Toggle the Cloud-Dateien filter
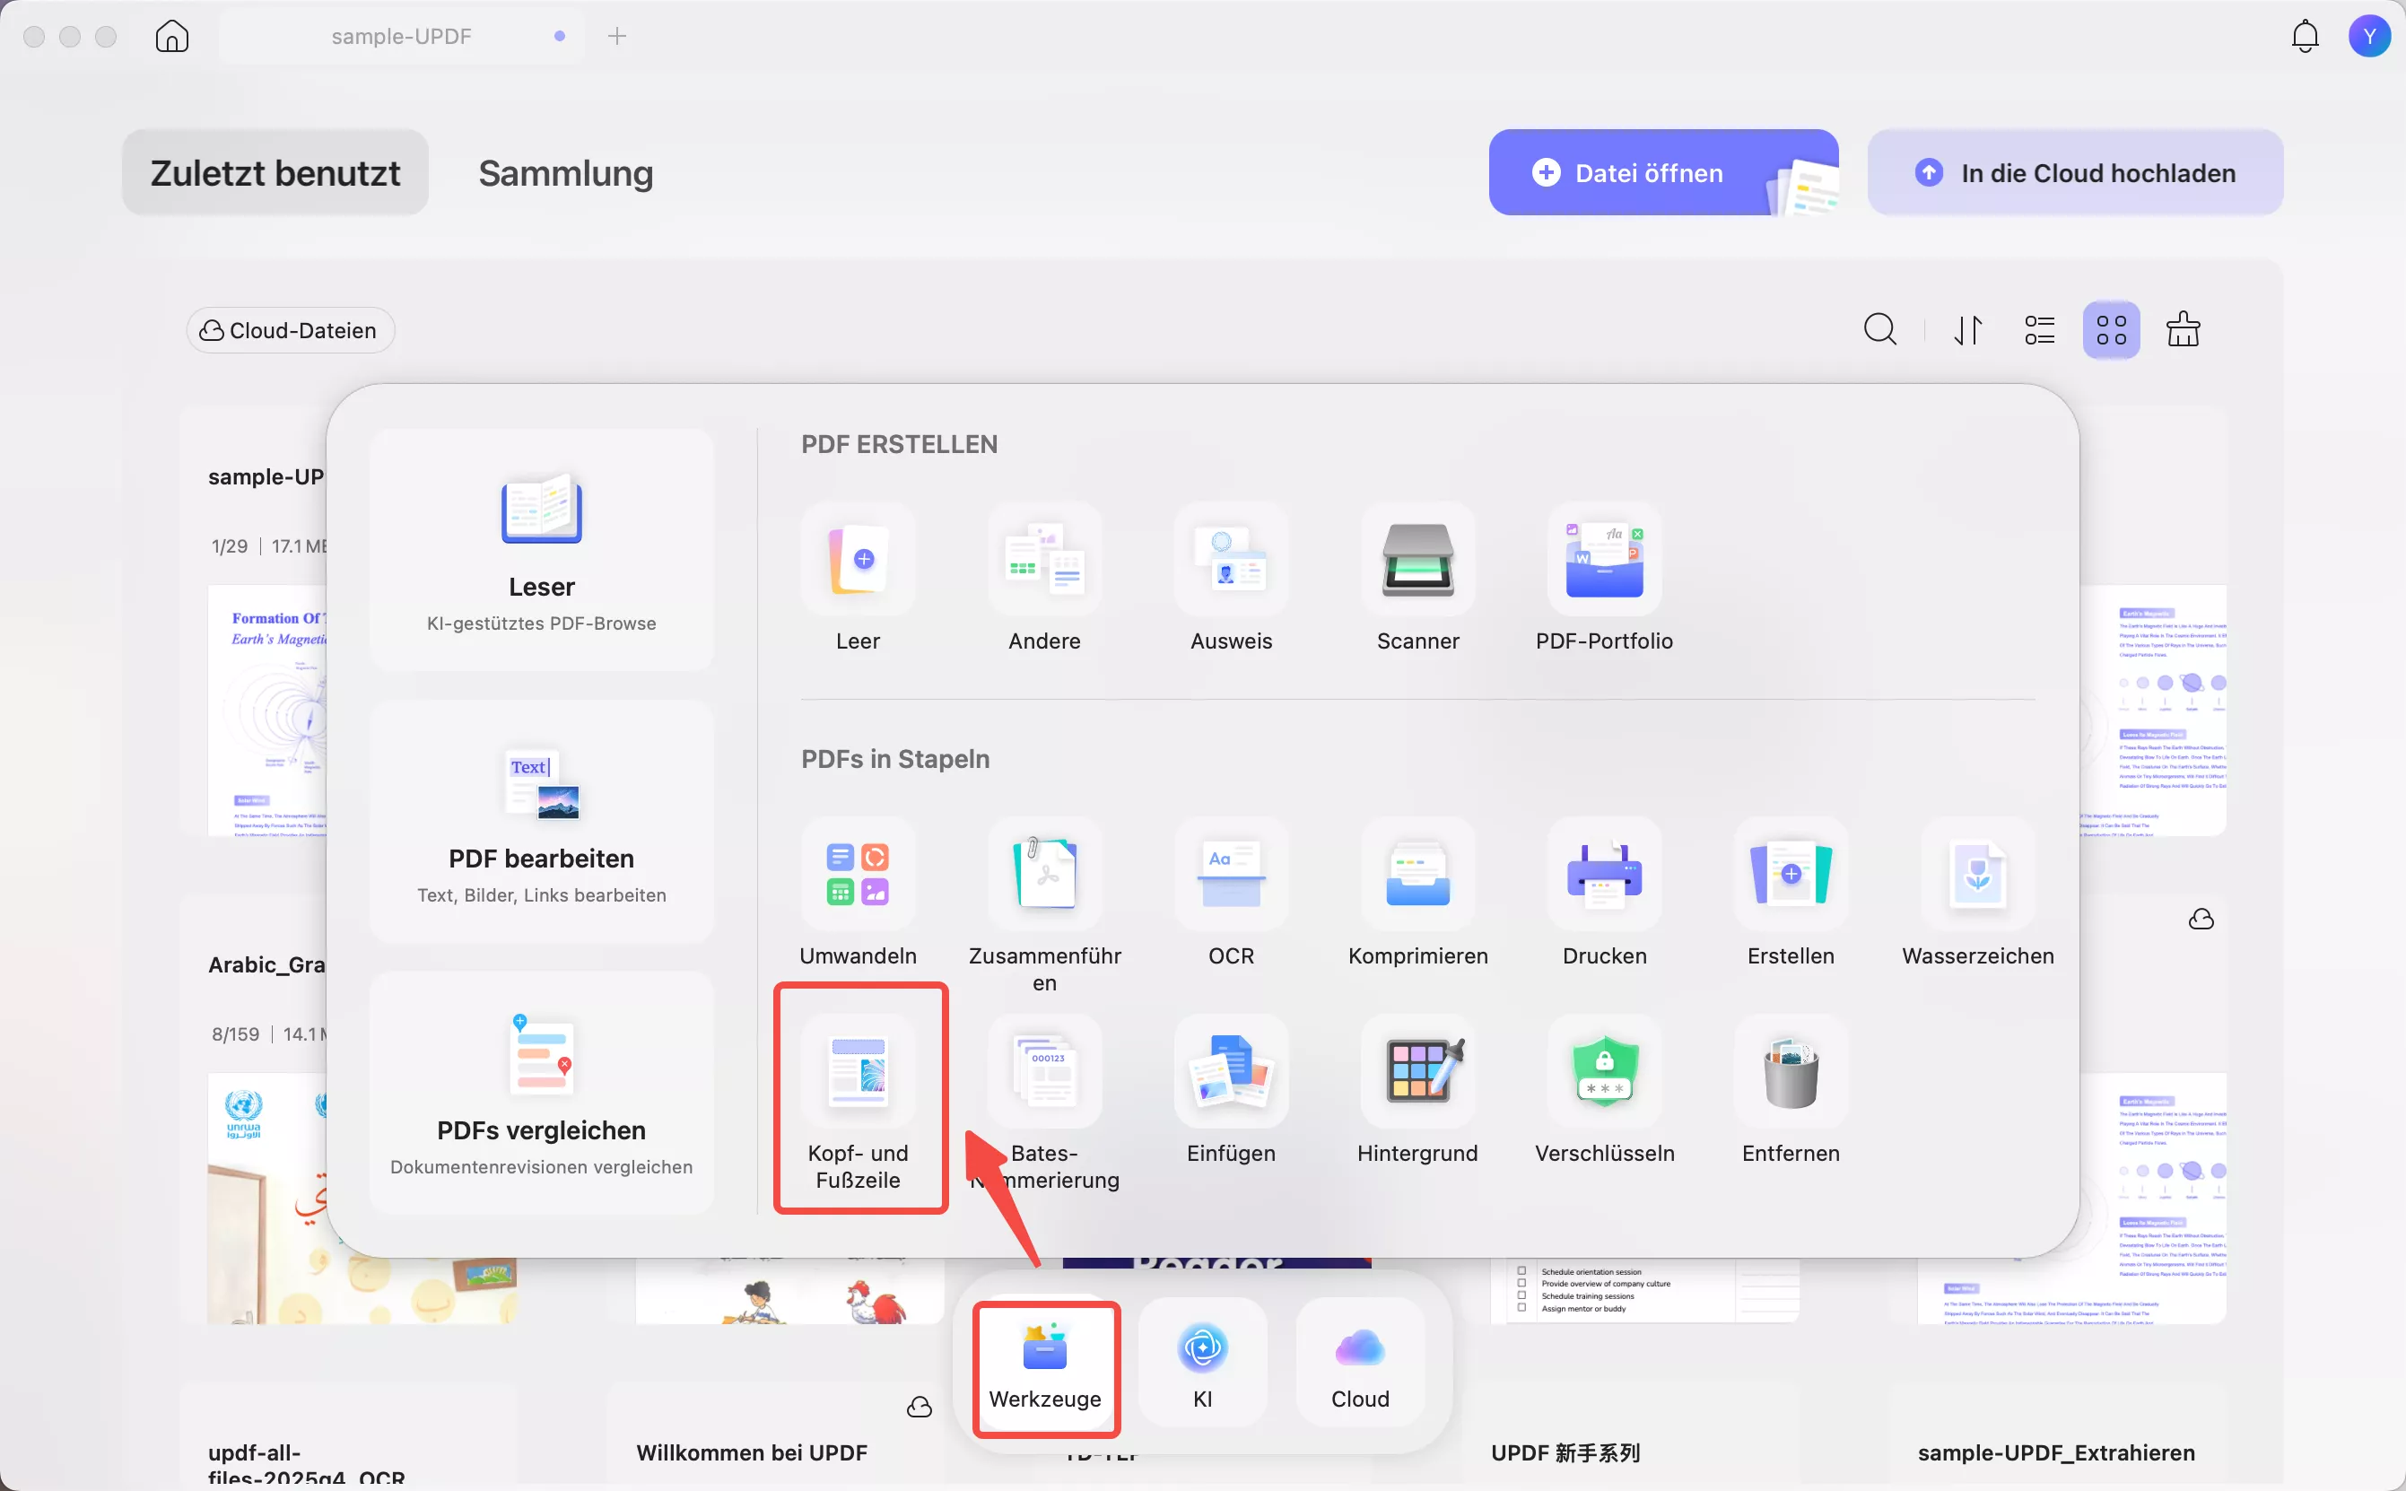Screen dimensions: 2406x1491 (290, 330)
